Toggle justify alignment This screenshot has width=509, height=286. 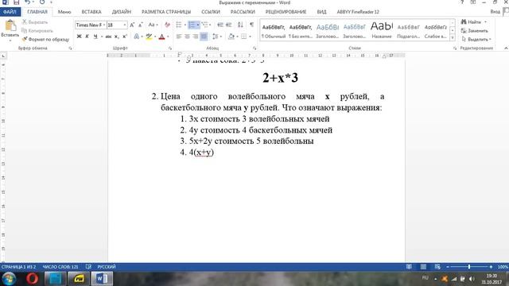coord(204,37)
